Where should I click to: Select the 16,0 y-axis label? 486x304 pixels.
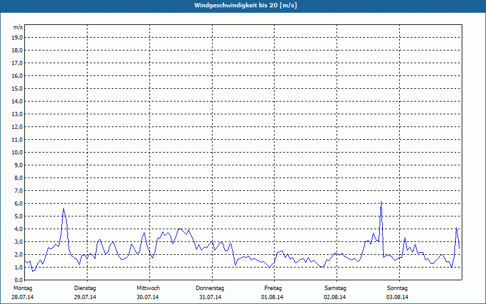pos(16,75)
